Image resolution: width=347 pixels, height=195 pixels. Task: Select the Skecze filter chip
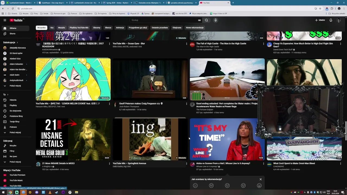[108, 28]
